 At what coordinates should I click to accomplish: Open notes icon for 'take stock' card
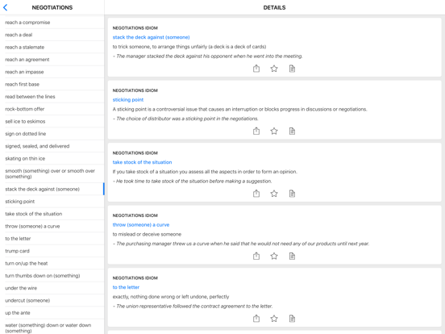click(292, 194)
